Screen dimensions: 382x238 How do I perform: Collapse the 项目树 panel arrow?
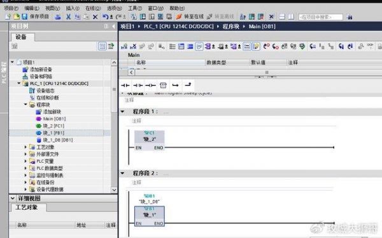[113, 26]
